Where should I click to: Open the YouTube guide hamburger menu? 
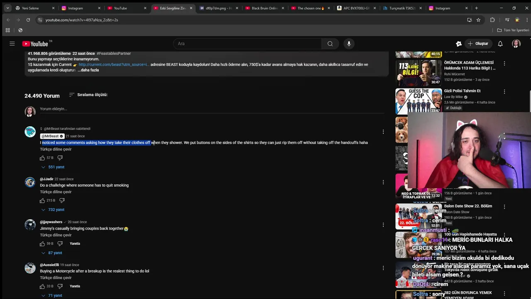[12, 44]
